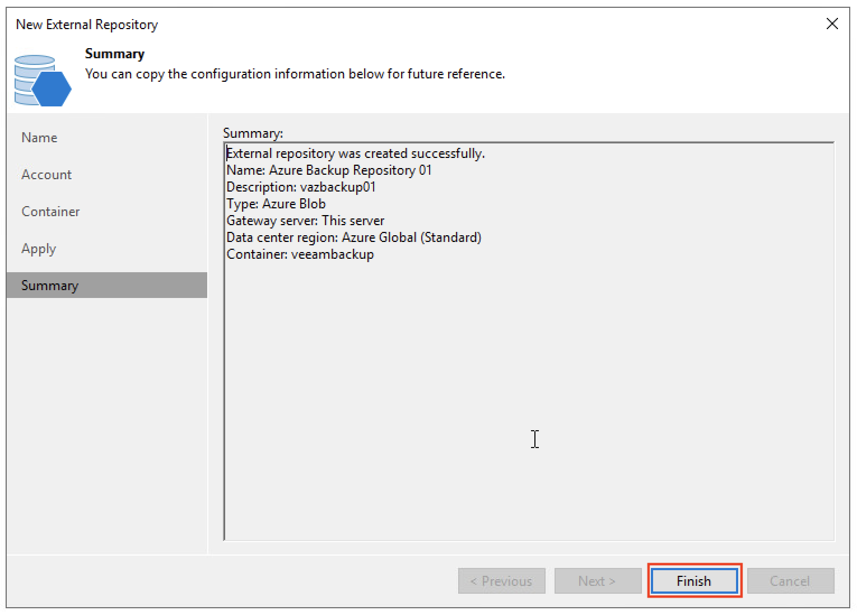Viewport: 857px width, 615px height.
Task: Click the 'Summary:' field label
Action: click(x=253, y=133)
